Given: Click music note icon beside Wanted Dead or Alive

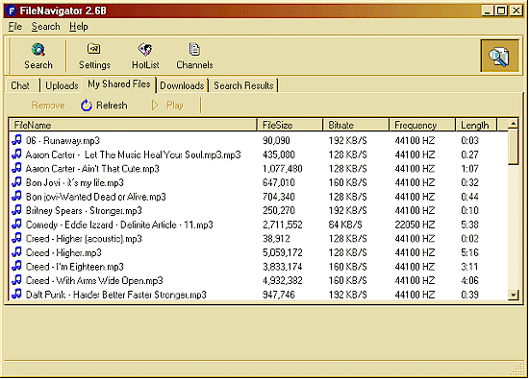Looking at the screenshot, I should click(x=17, y=196).
